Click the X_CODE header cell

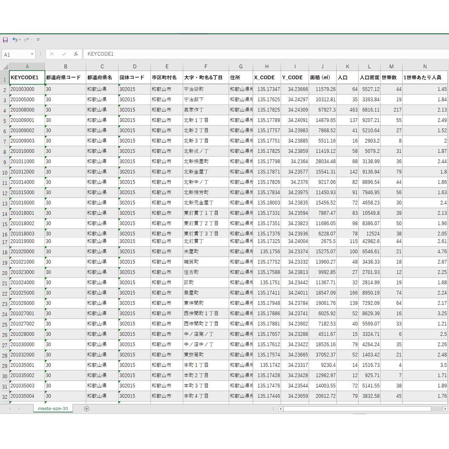[x=267, y=78]
